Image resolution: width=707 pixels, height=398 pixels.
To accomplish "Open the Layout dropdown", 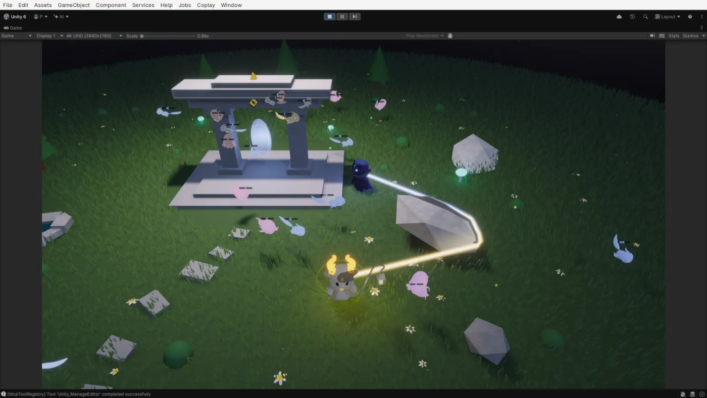I will point(668,17).
